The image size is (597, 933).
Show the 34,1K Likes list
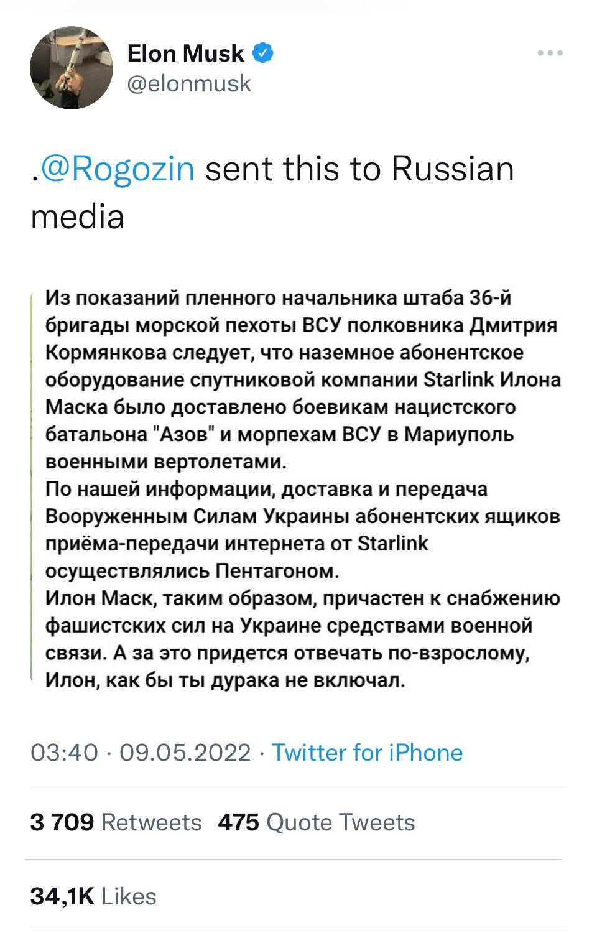(x=93, y=896)
